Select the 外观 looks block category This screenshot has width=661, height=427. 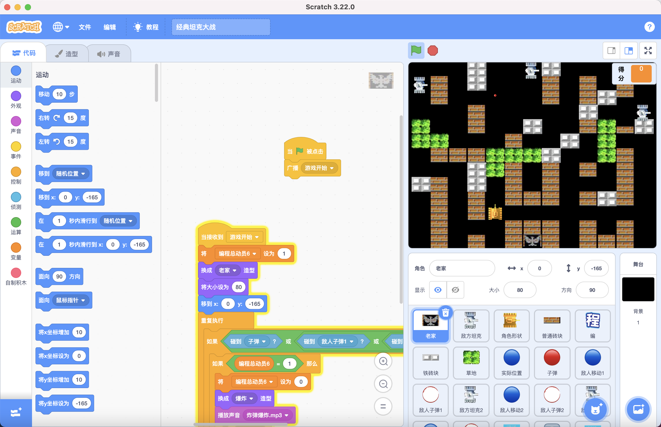click(16, 100)
